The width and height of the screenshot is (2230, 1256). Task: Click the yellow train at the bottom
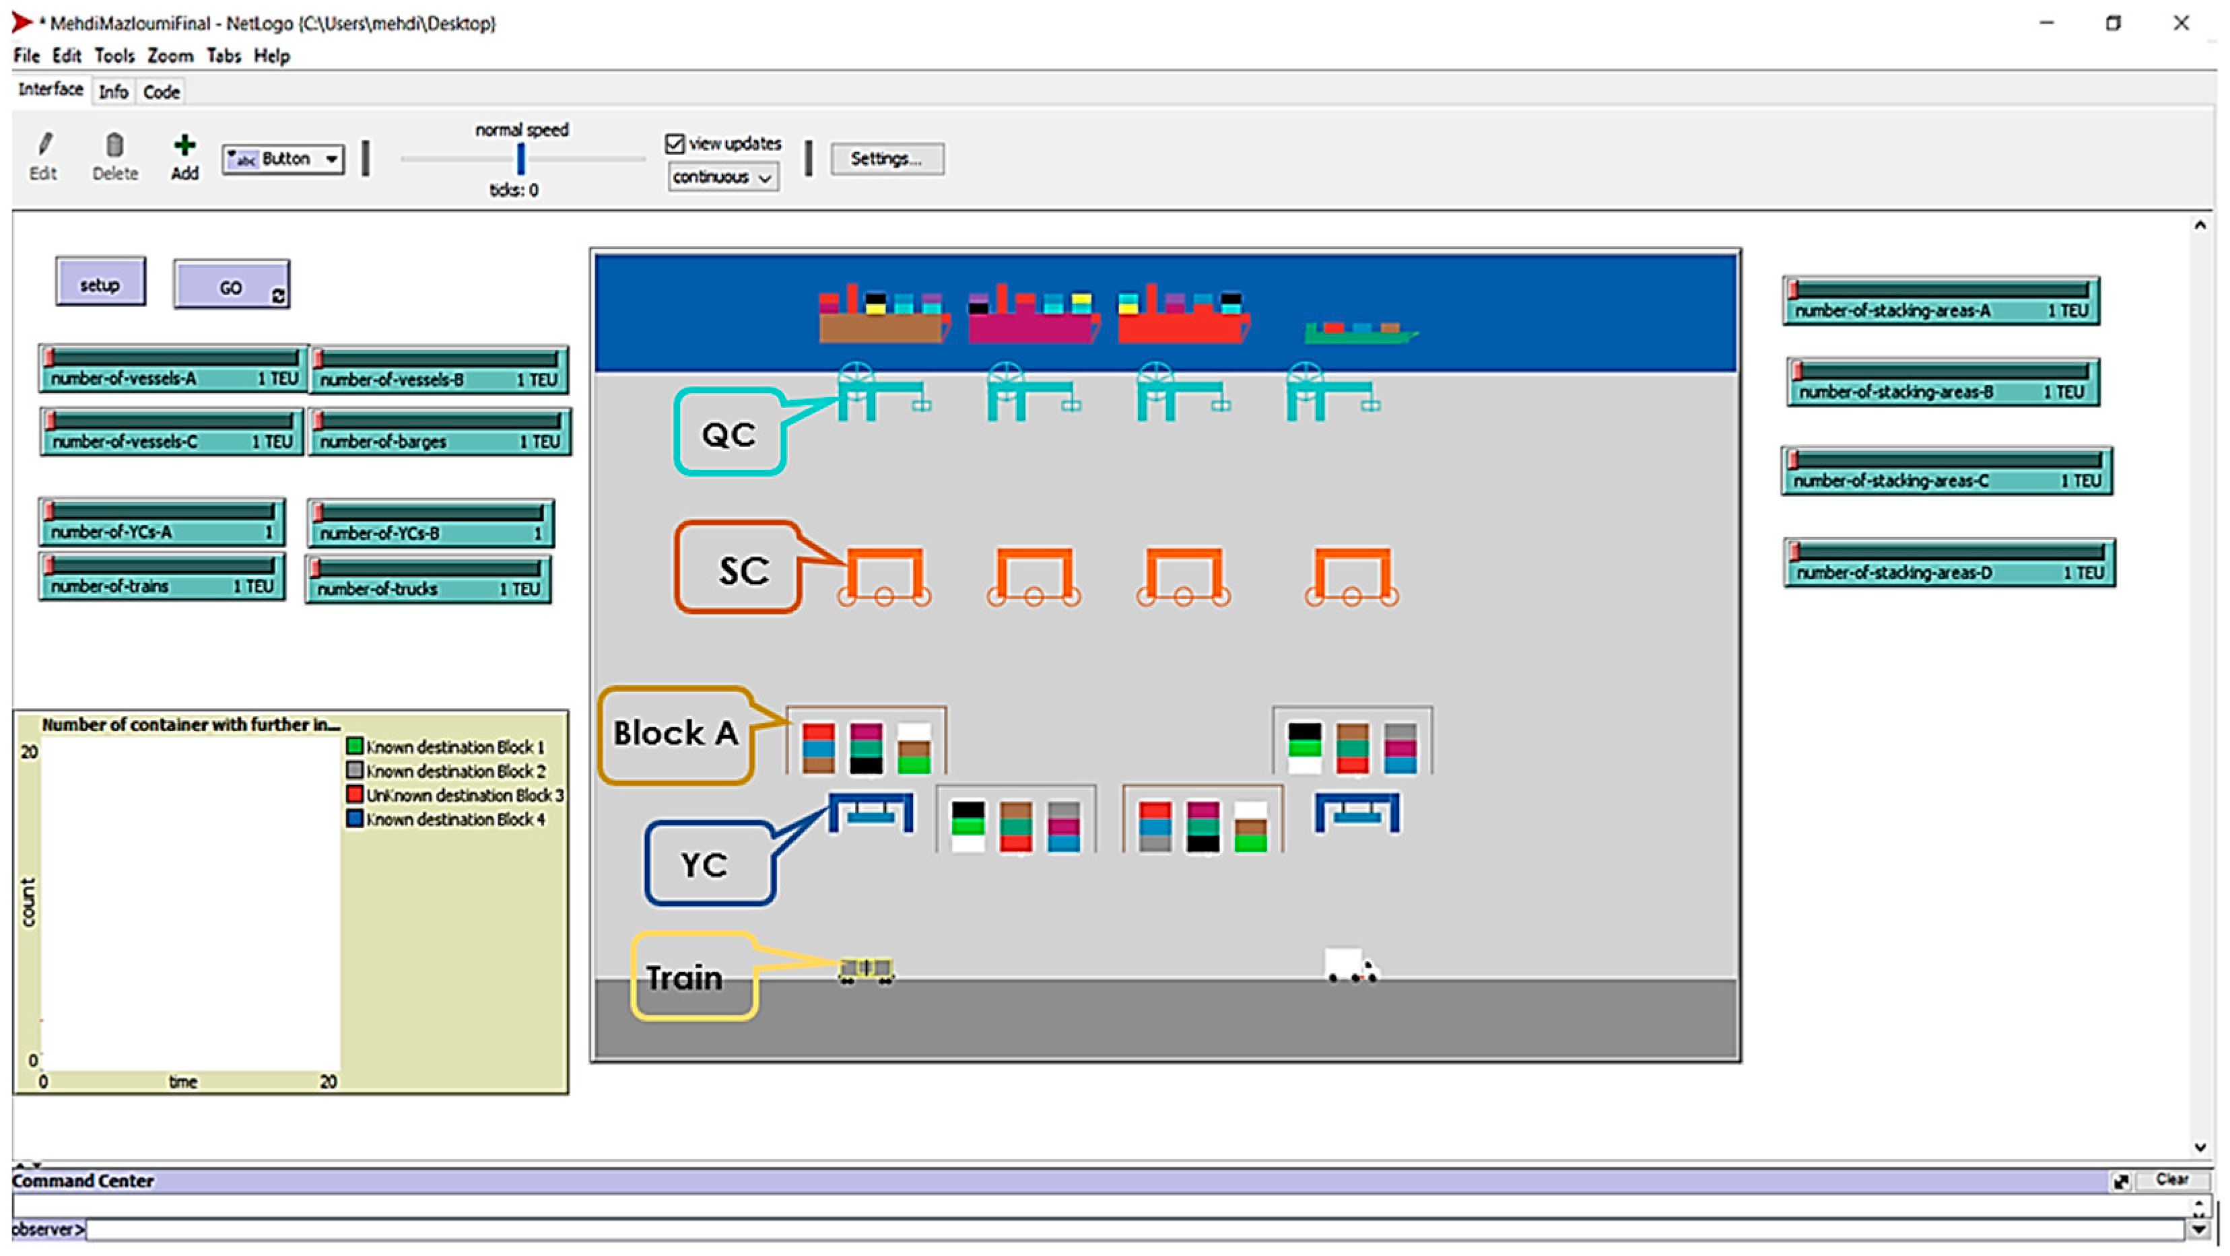[866, 969]
